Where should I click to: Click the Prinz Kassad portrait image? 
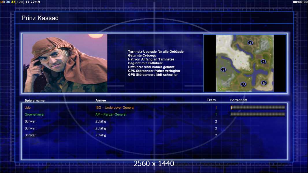(x=65, y=63)
